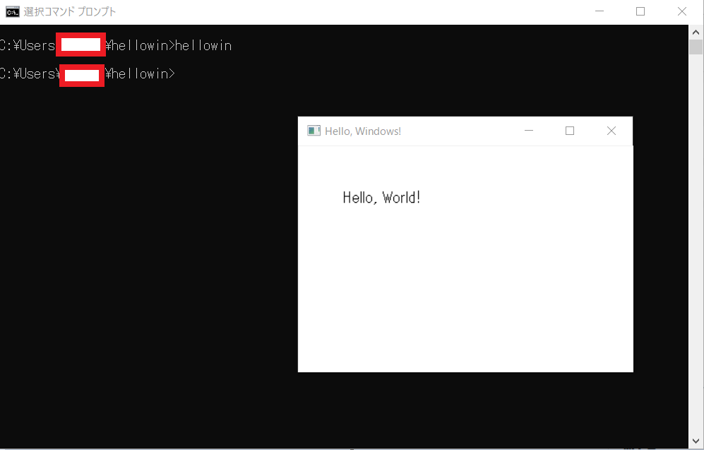This screenshot has height=450, width=704.
Task: Select the 選択コマンドプロンプト title text
Action: point(68,11)
